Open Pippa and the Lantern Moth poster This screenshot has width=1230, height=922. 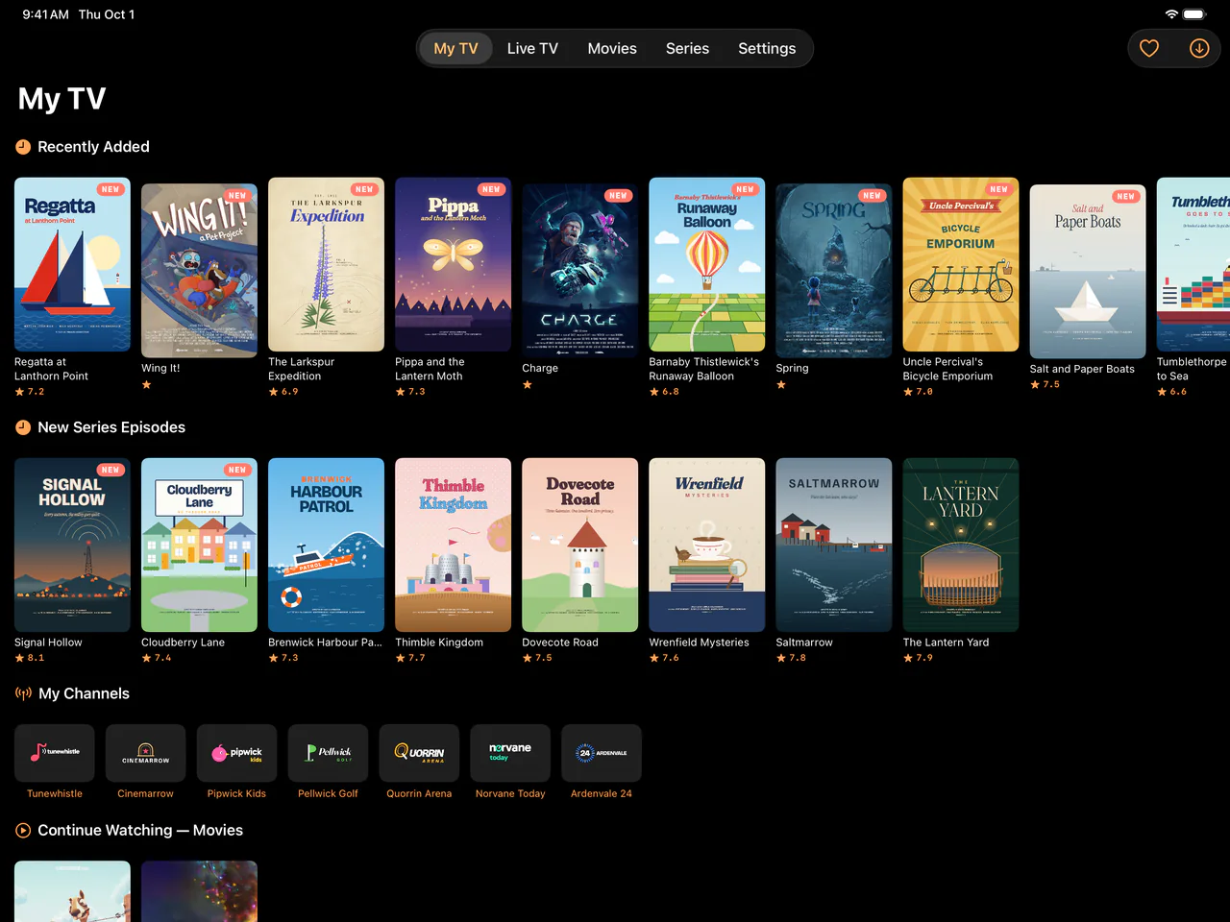click(x=453, y=264)
